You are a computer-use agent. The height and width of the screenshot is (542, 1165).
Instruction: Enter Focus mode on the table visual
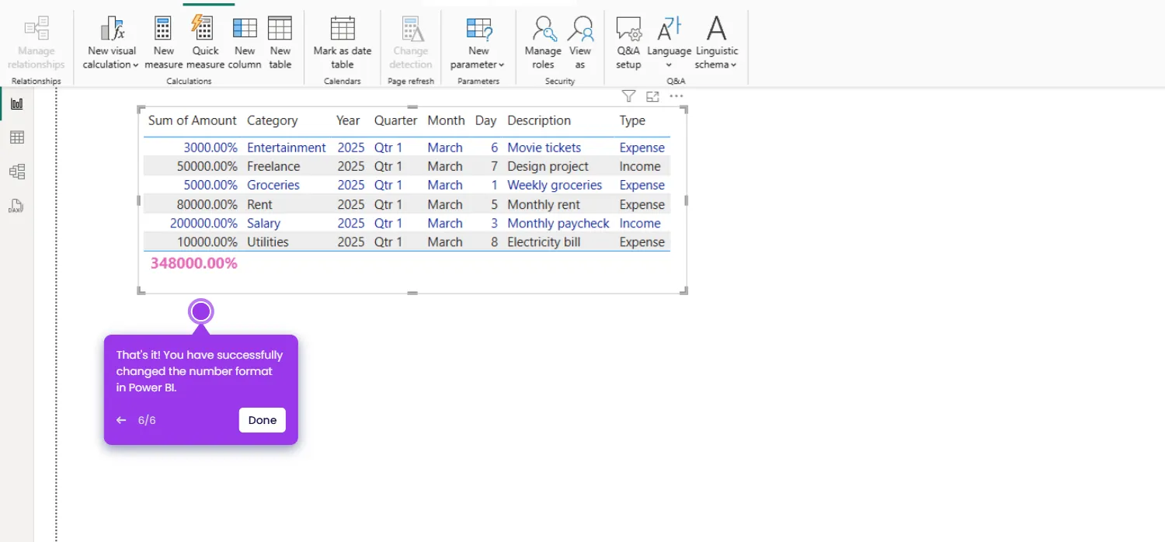pyautogui.click(x=652, y=96)
